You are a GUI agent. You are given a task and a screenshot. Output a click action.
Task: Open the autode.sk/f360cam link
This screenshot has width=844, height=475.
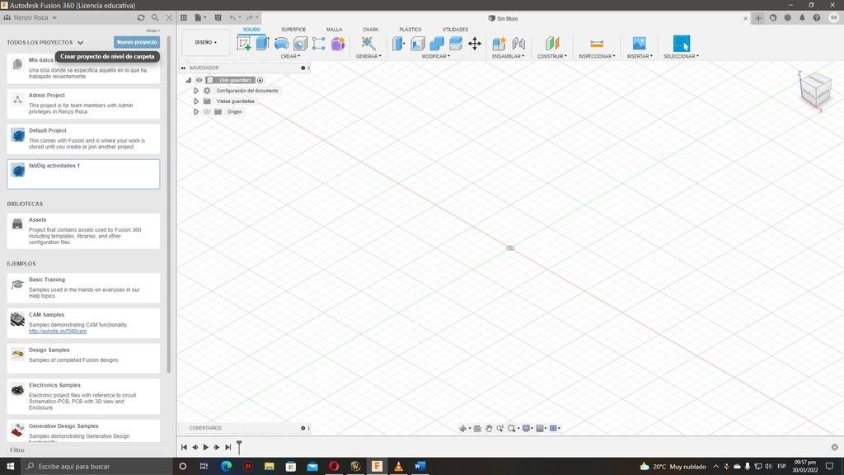click(x=58, y=332)
